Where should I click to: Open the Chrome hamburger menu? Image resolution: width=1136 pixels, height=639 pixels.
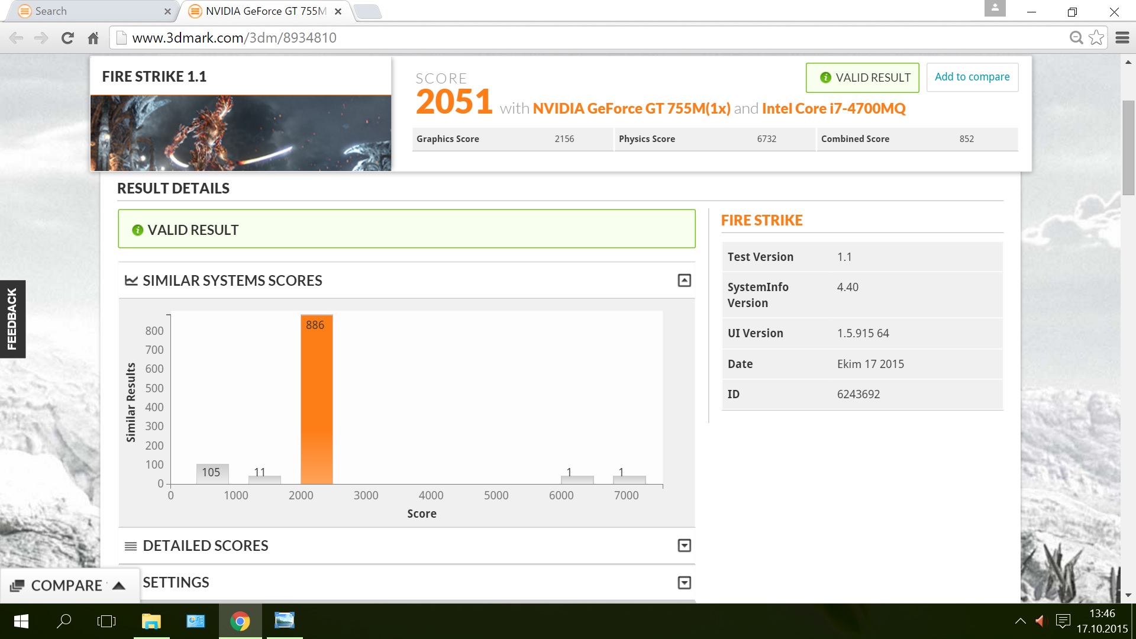[x=1122, y=38]
